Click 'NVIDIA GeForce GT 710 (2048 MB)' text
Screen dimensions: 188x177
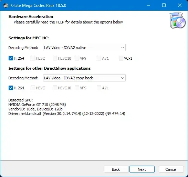click(37, 105)
